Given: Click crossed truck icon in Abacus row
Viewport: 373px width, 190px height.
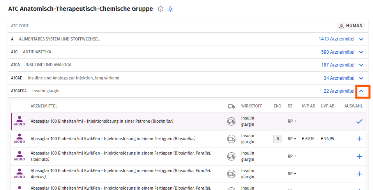Looking at the screenshot, I should coord(231,174).
